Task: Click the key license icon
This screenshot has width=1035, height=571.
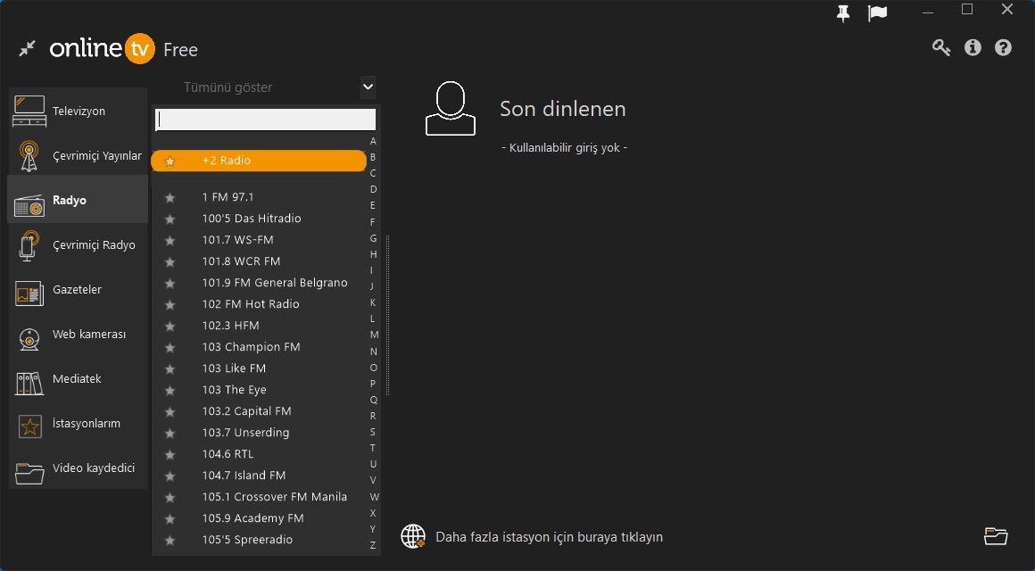Action: 941,47
